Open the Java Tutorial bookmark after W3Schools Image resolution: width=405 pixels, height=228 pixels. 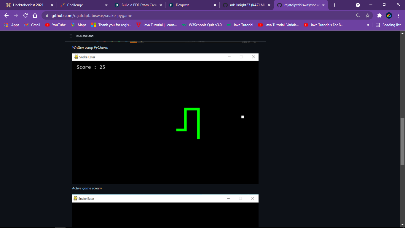pyautogui.click(x=240, y=25)
